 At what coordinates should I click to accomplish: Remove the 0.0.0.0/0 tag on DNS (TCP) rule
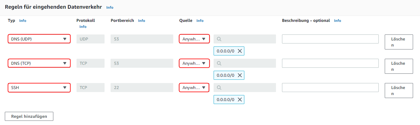[x=240, y=76]
